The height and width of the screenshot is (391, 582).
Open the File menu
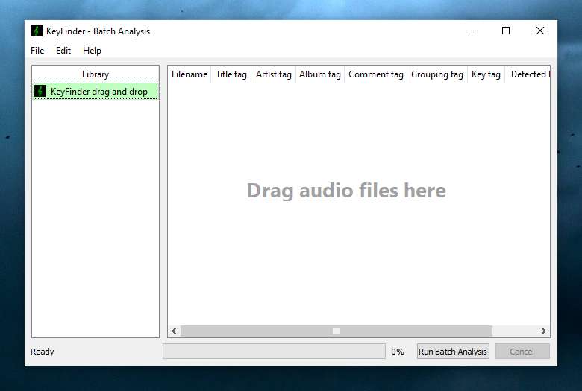[37, 51]
